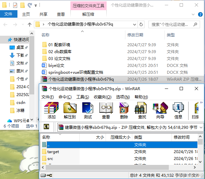Launch the Wizard (向导) tool in WinRAR
205x179 pixels.
click(160, 110)
